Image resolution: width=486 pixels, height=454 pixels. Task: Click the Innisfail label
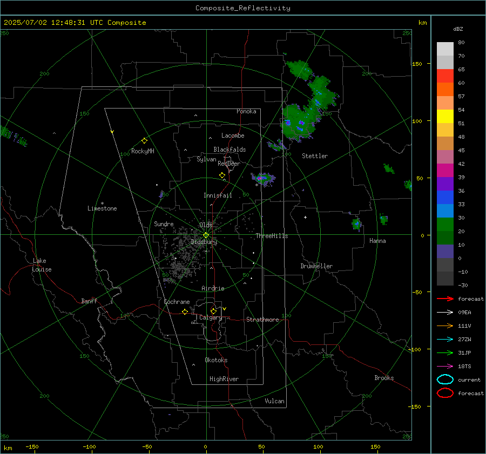click(218, 195)
